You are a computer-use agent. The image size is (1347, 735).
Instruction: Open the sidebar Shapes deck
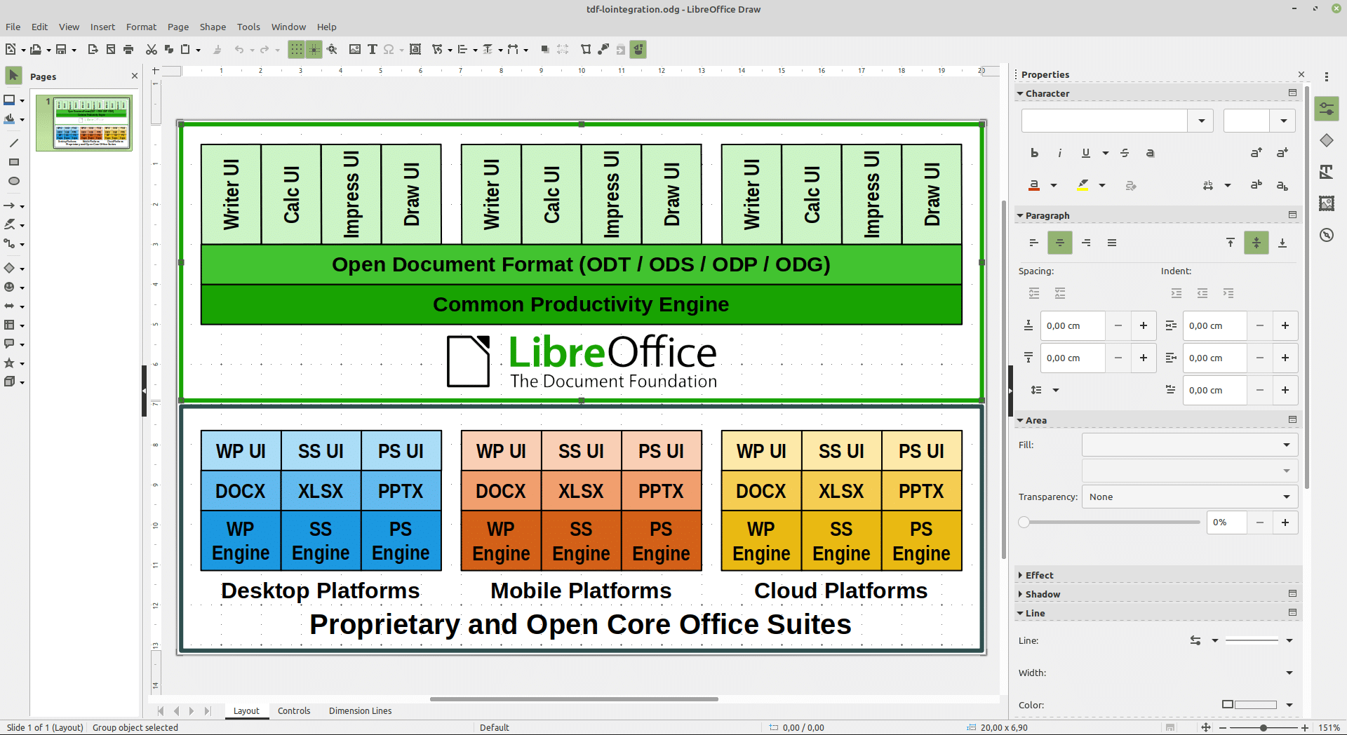[x=1326, y=140]
